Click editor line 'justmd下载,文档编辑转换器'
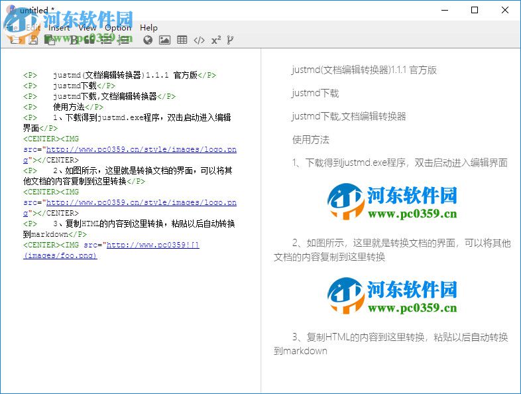This screenshot has height=394, width=521. click(x=99, y=96)
